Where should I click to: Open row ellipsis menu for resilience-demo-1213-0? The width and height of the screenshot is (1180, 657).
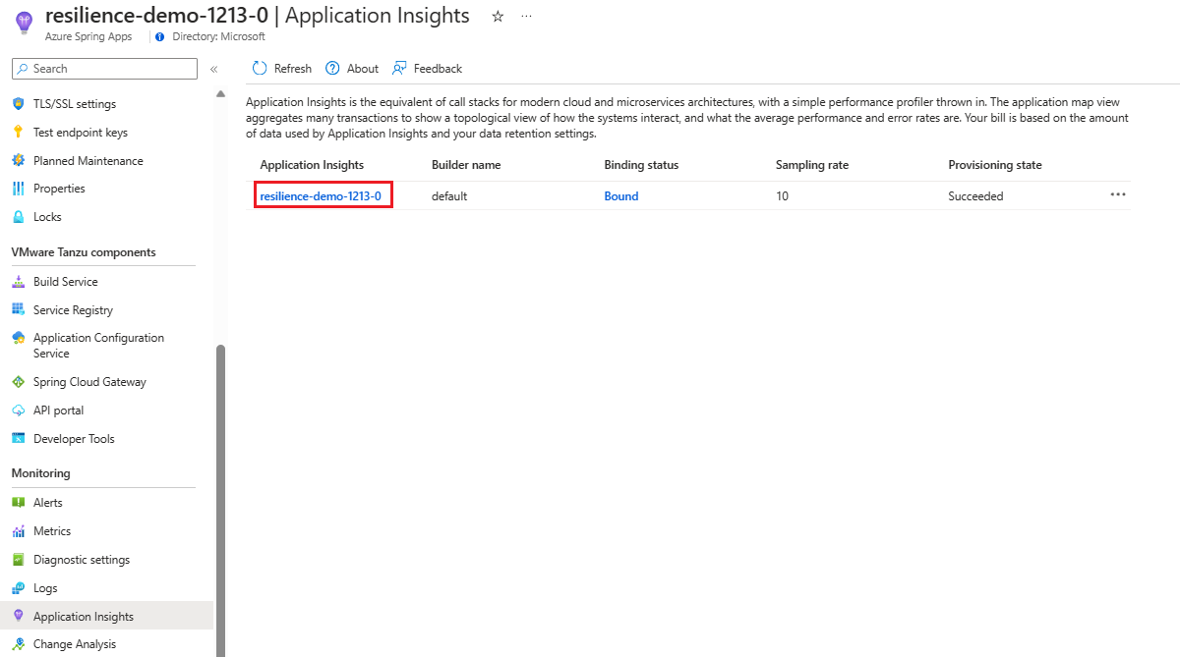pyautogui.click(x=1118, y=194)
